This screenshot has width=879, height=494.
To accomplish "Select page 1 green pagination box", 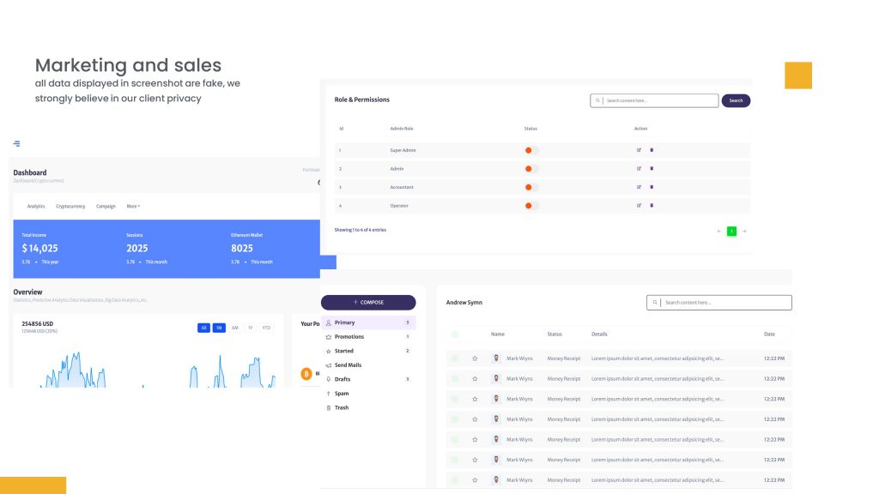I will click(731, 231).
